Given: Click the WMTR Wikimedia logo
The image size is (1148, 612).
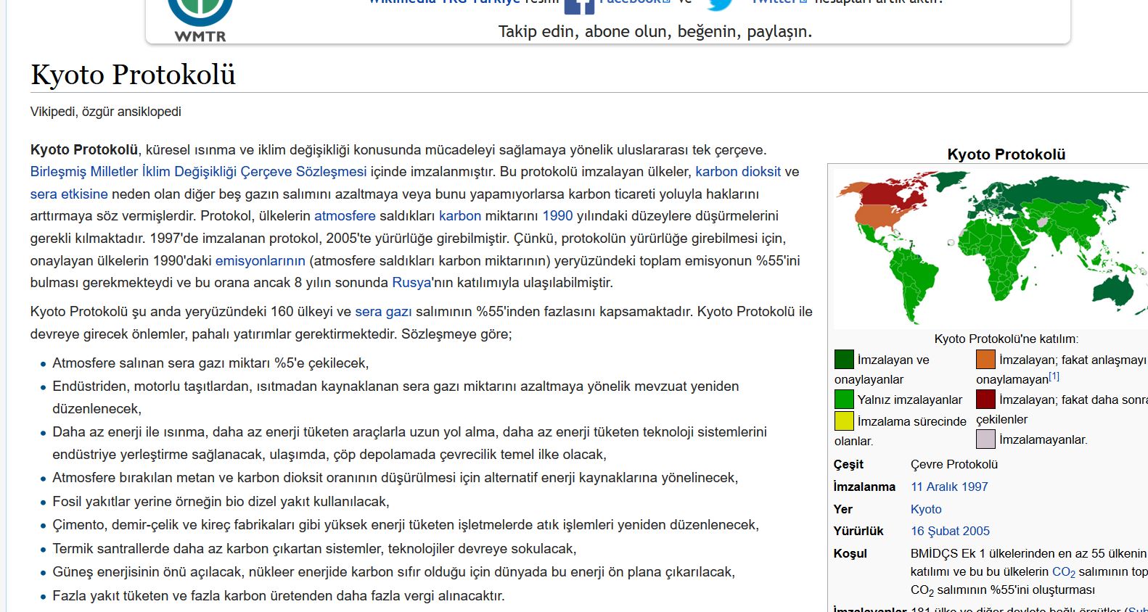Looking at the screenshot, I should coord(200,21).
